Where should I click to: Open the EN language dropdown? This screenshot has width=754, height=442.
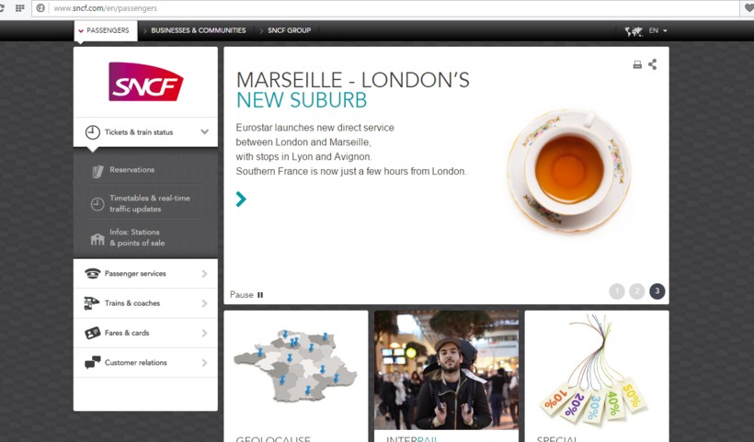pyautogui.click(x=657, y=30)
